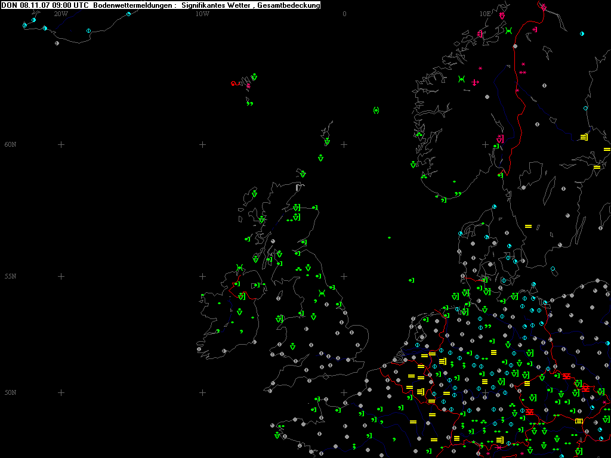
Task: Click the 0 degree longitude label
Action: click(x=344, y=14)
